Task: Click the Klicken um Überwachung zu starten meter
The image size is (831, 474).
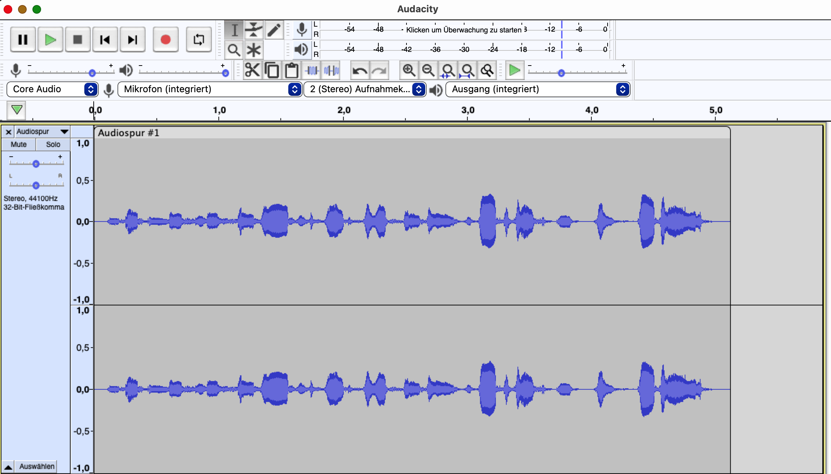Action: pyautogui.click(x=463, y=30)
